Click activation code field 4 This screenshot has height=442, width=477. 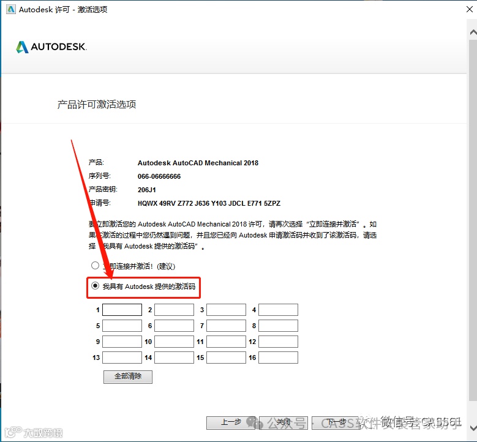tap(278, 310)
